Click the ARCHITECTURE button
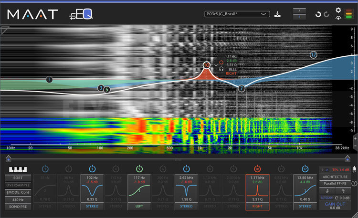358x218 pixels. click(335, 177)
